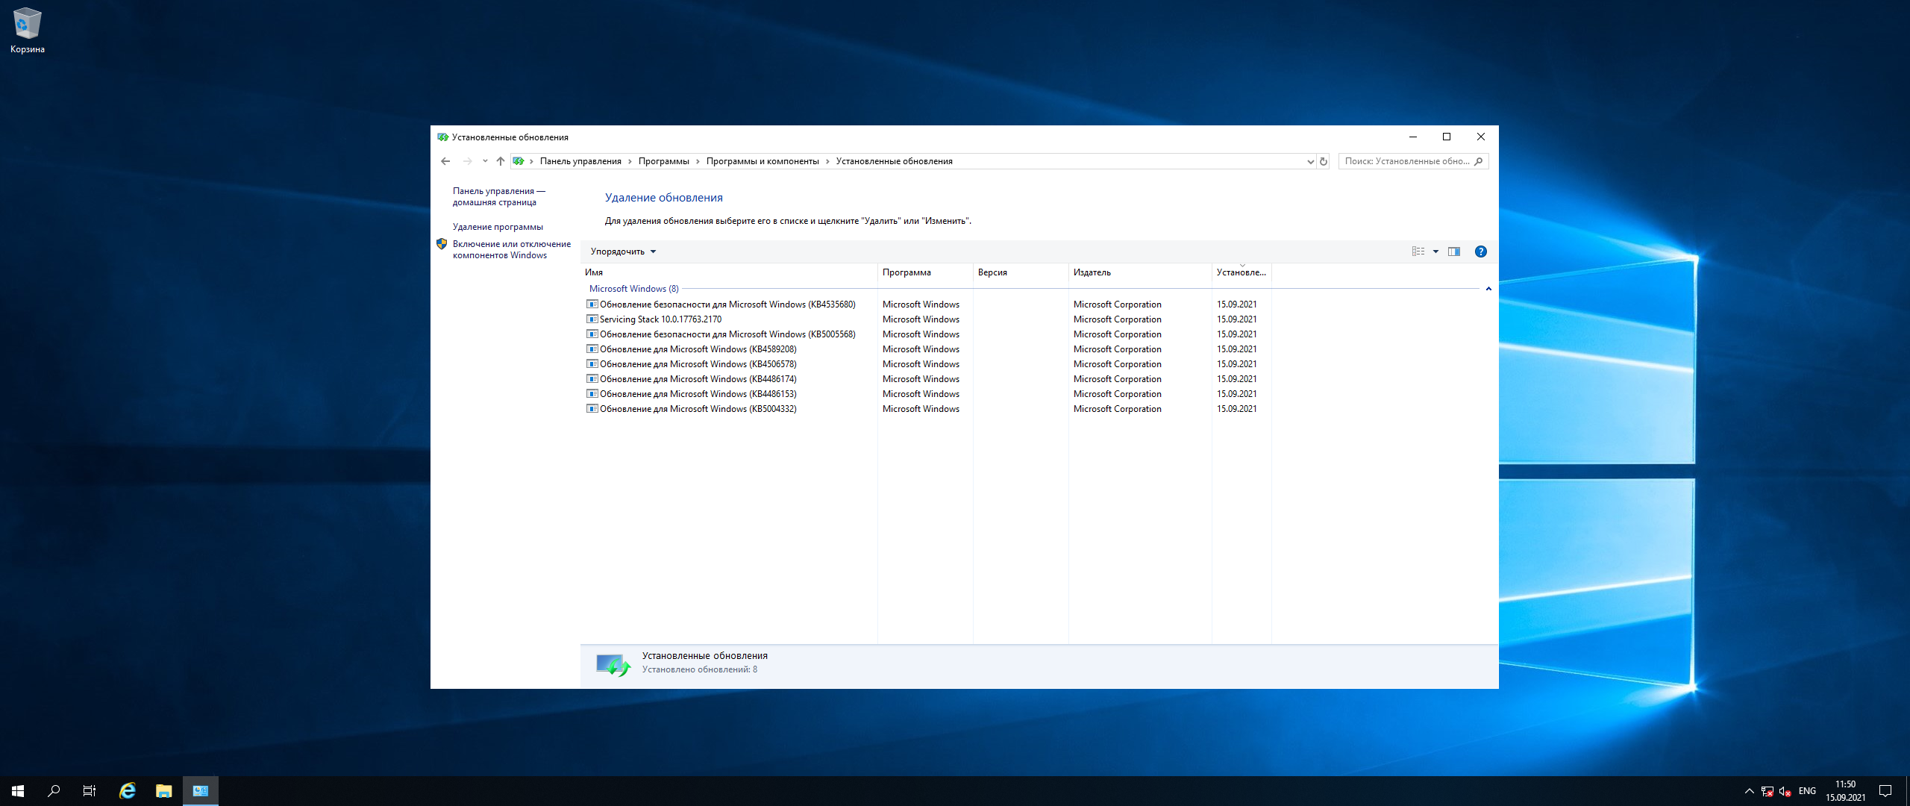This screenshot has height=806, width=1910.
Task: Open the Recycle Bin (Корзина) desktop icon
Action: coord(28,31)
